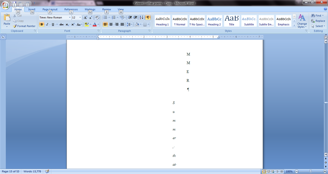Click the Replace button
The height and width of the screenshot is (174, 328).
[x=318, y=21]
